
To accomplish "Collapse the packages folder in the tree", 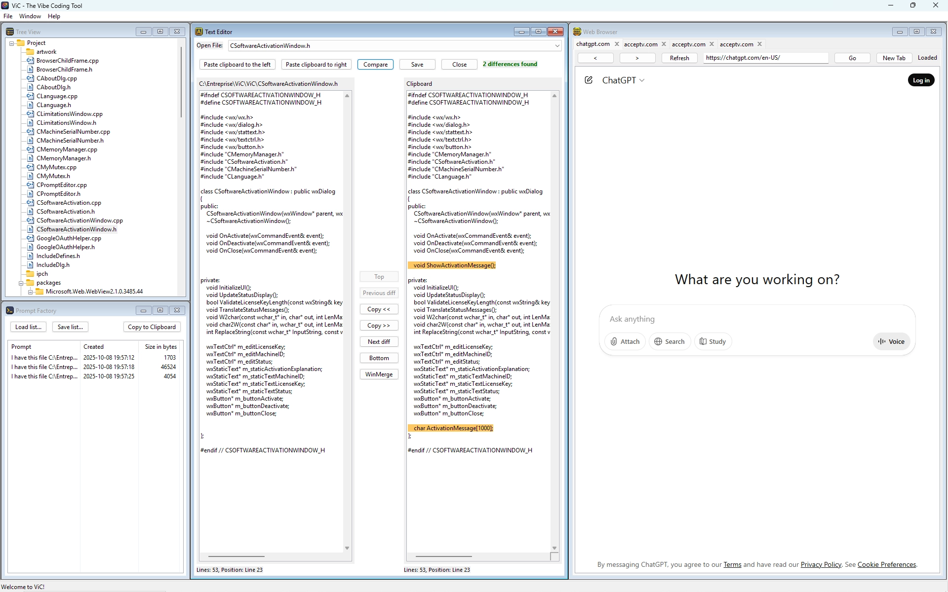I will point(21,283).
